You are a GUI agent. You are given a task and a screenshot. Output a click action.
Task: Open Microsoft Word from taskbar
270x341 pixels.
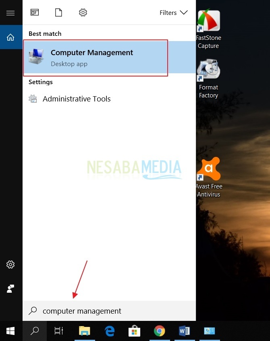click(x=184, y=331)
